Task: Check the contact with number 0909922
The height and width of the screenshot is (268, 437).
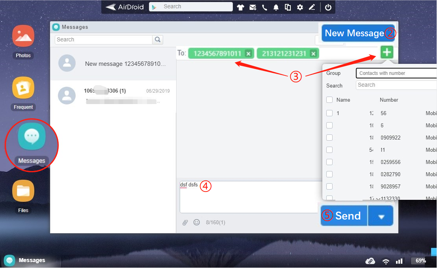Action: point(329,137)
